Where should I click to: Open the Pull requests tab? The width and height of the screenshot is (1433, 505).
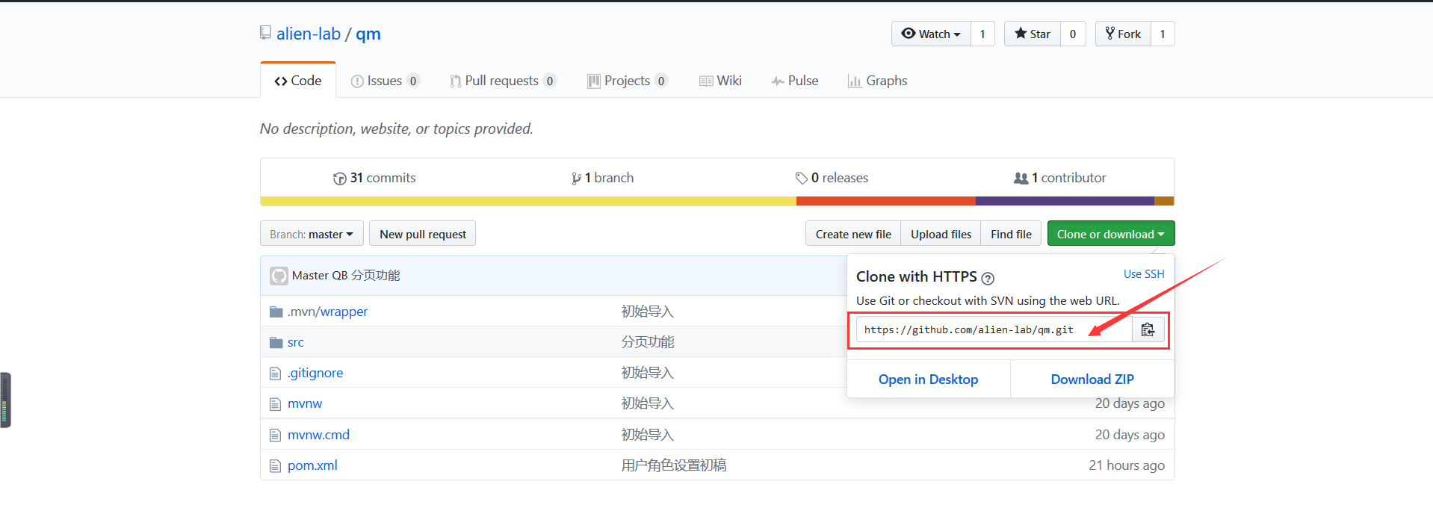(x=503, y=81)
